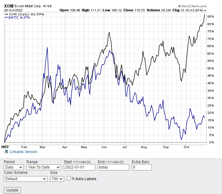Click the Aug x-axis month label
Viewport: 222px width, 194px height.
[x=144, y=147]
